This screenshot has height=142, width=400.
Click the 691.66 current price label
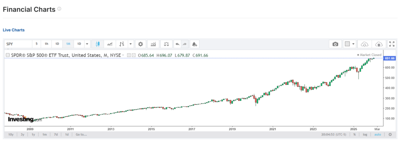[389, 58]
